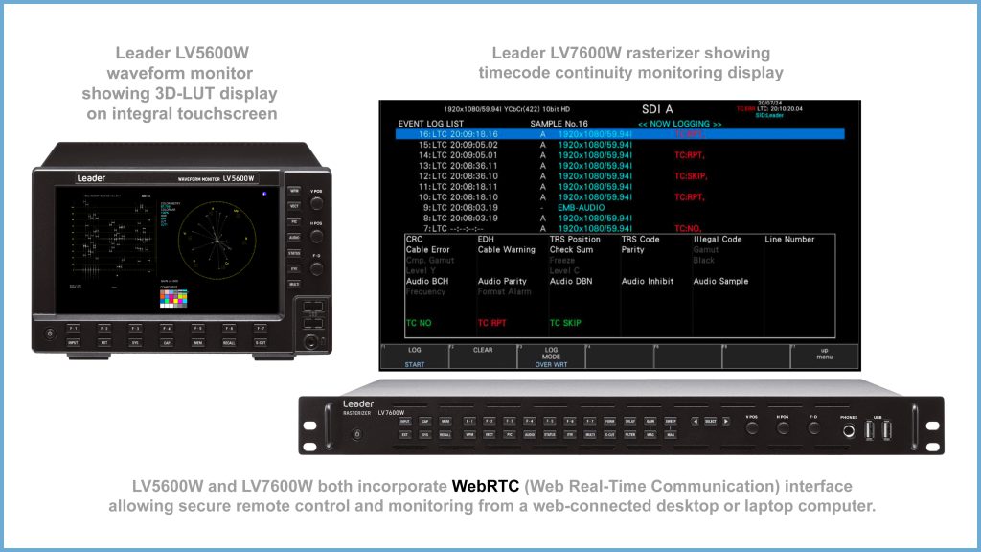Viewport: 981px width, 552px height.
Task: Click the INPUT button on LV5600W
Action: (x=73, y=342)
